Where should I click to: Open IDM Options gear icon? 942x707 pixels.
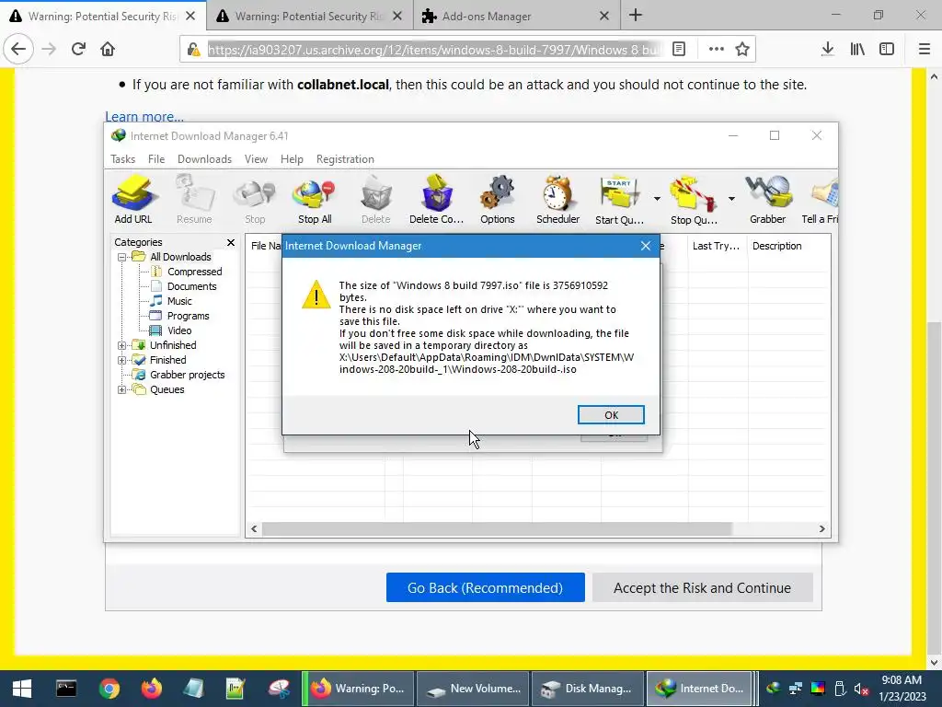pyautogui.click(x=498, y=199)
